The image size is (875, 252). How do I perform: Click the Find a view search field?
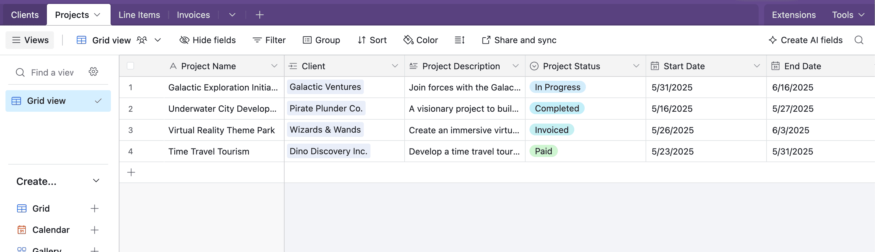tap(52, 72)
